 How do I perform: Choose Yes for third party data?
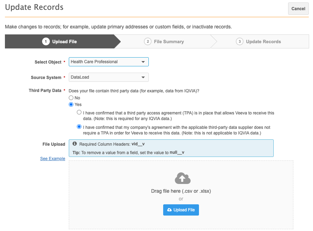pyautogui.click(x=71, y=105)
